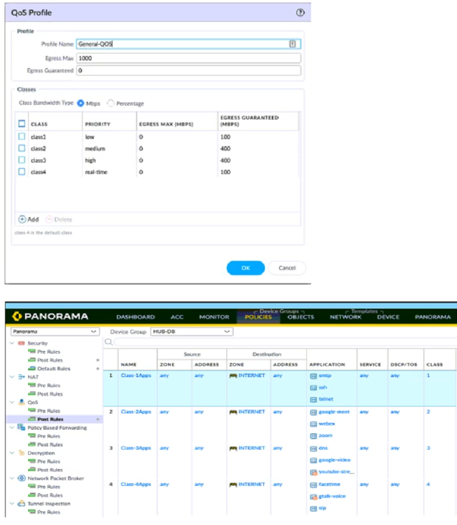This screenshot has height=525, width=457.
Task: Click the smtp application icon in rule 1
Action: click(x=313, y=376)
